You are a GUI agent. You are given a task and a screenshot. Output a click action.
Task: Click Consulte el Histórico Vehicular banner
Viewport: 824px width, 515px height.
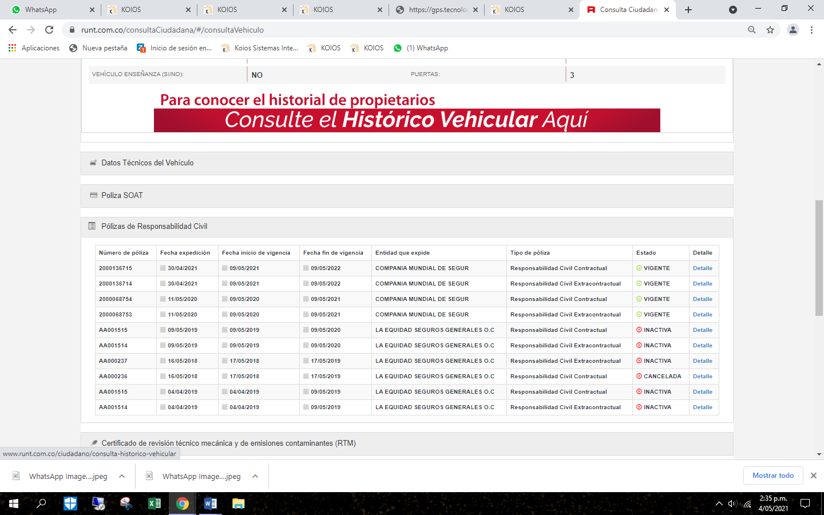pos(406,120)
